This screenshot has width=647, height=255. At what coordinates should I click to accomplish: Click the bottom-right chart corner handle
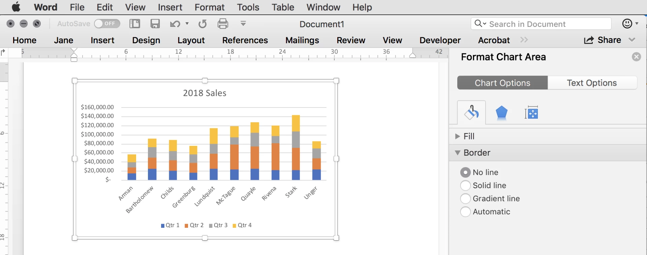pos(336,238)
